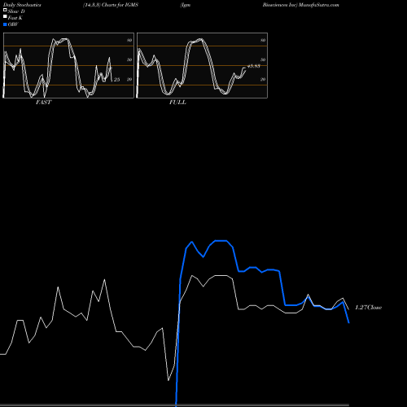
Task: Click the blue OBV legend swatch
Action: 5,24
